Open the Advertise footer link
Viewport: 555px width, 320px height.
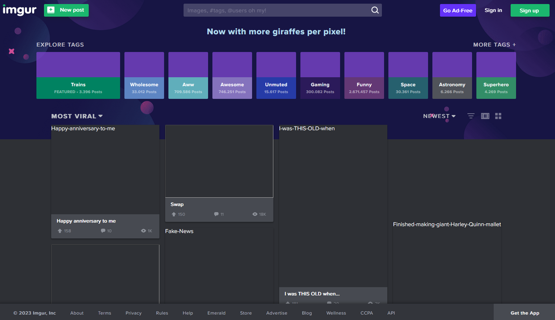(x=277, y=313)
